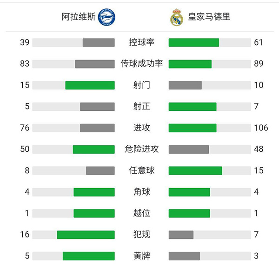
Task: Click Alavés' green 犯规 bar
Action: (86, 234)
